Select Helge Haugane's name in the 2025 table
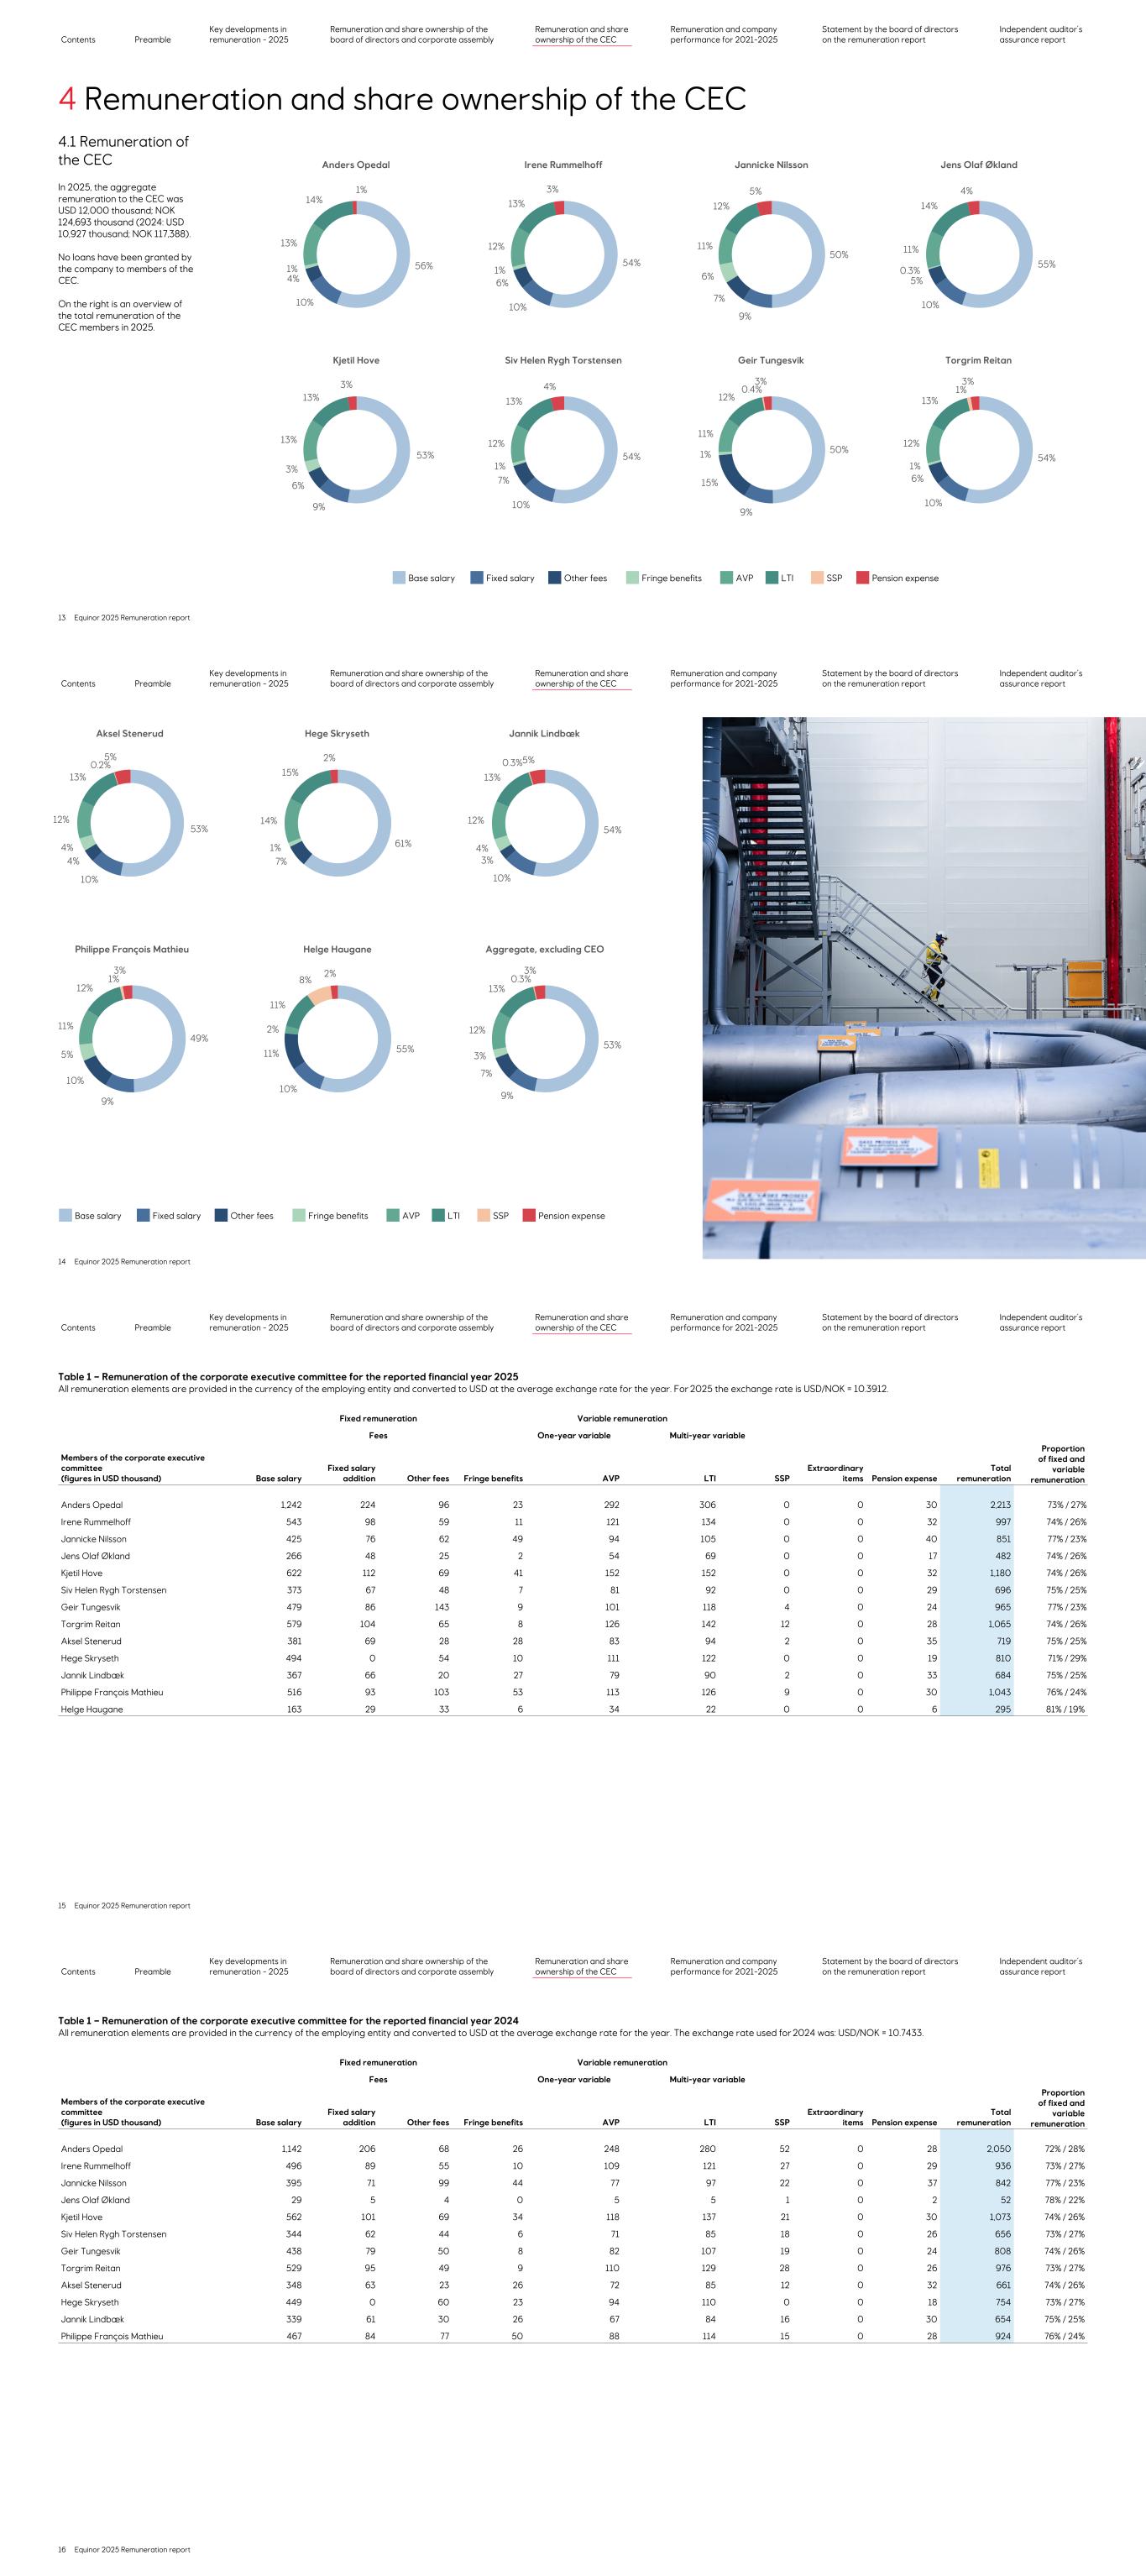This screenshot has height=2576, width=1146. click(x=92, y=1709)
